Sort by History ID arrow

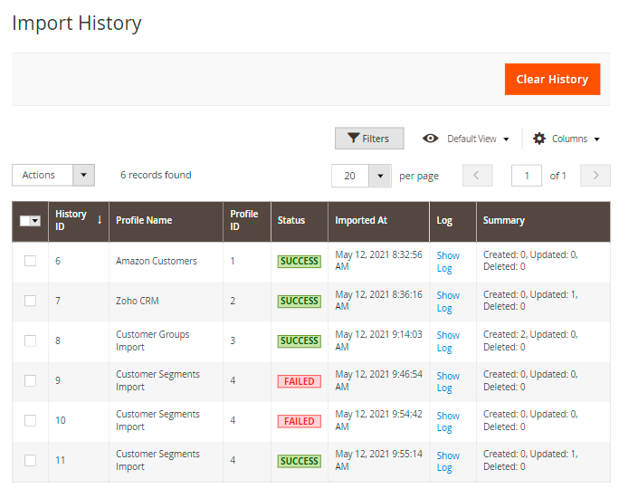coord(100,220)
